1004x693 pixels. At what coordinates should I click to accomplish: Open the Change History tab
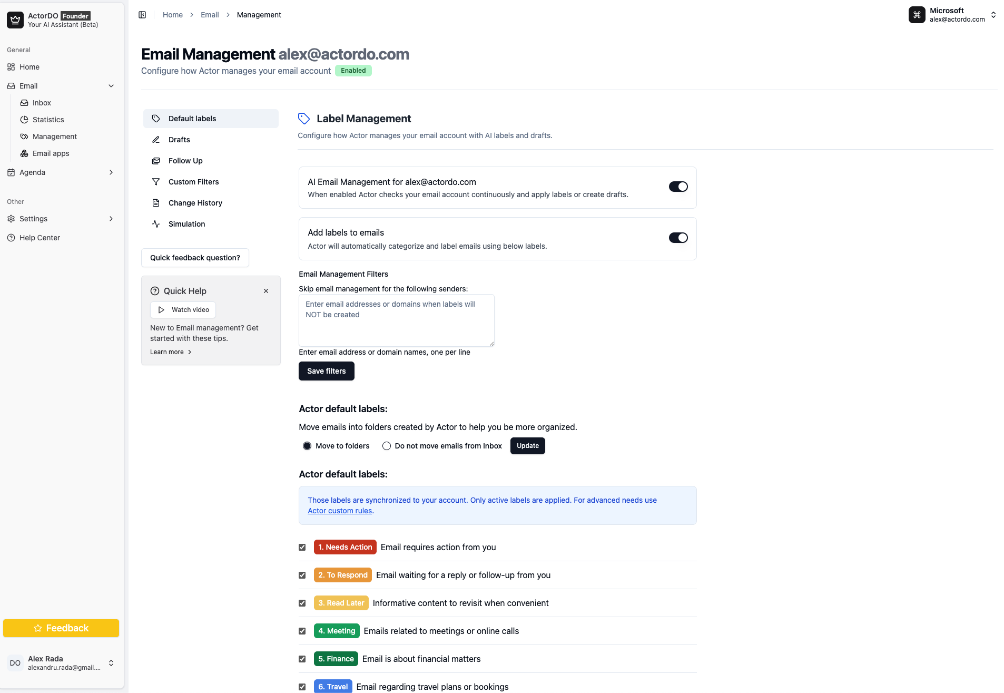[x=211, y=203]
